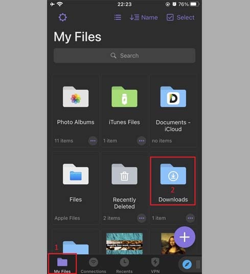Switch to list view layout icon
The height and width of the screenshot is (274, 250).
(x=118, y=17)
